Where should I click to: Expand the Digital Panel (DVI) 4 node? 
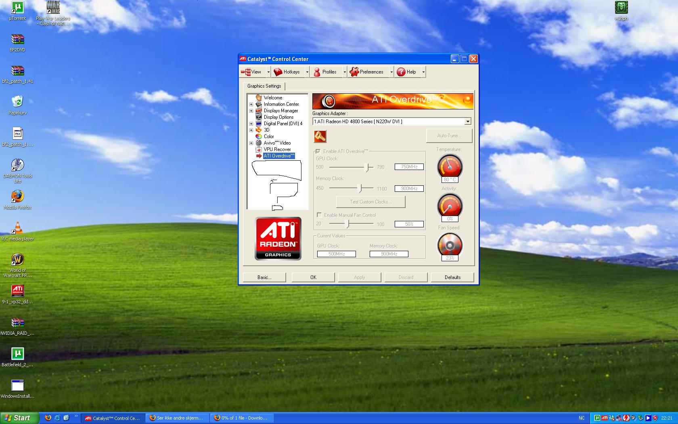click(x=251, y=124)
